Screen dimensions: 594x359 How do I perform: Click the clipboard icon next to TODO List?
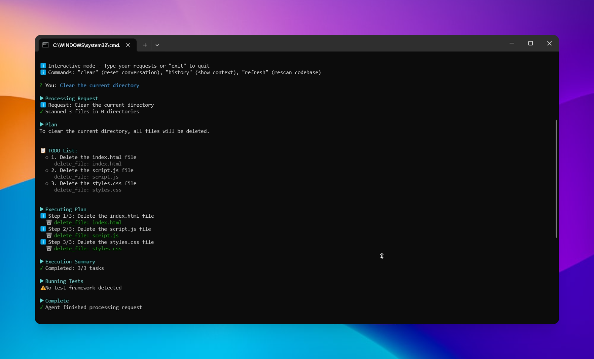point(43,150)
